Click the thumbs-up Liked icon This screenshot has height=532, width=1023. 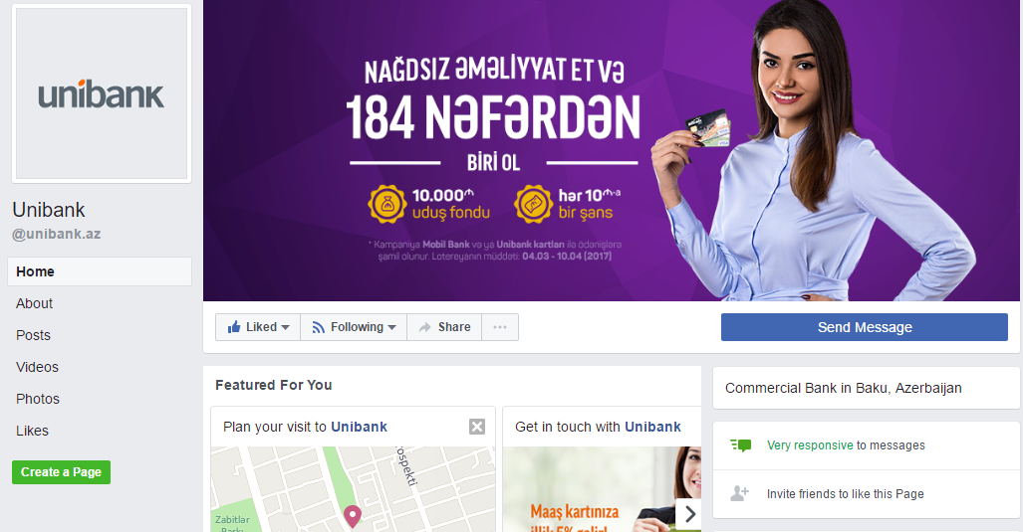tap(233, 327)
